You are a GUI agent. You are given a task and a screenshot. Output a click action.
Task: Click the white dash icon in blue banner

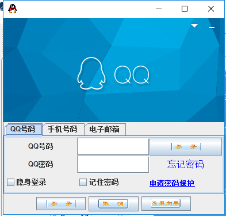(212, 28)
